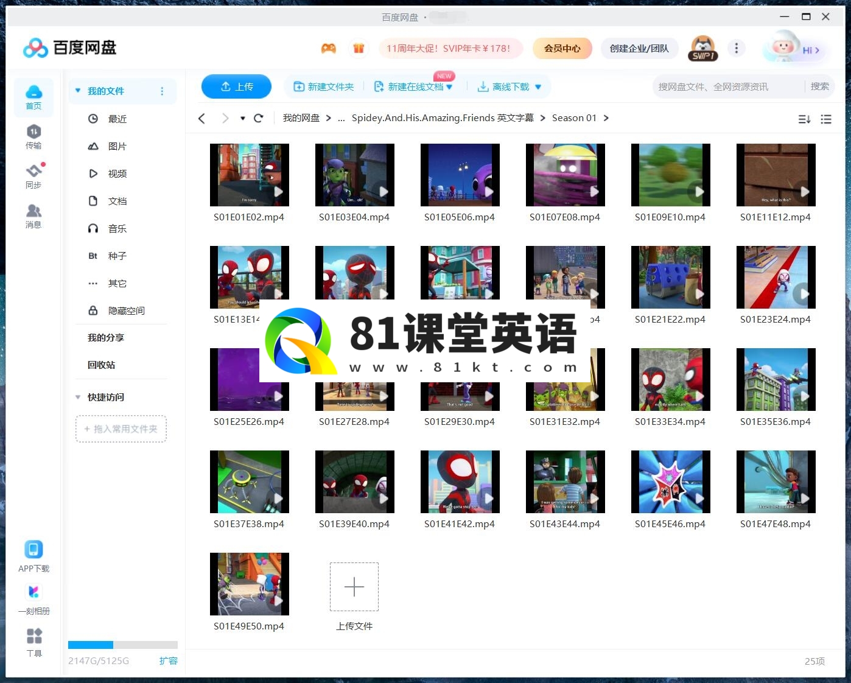Click the game controller icon in header
The height and width of the screenshot is (683, 851).
coord(329,48)
